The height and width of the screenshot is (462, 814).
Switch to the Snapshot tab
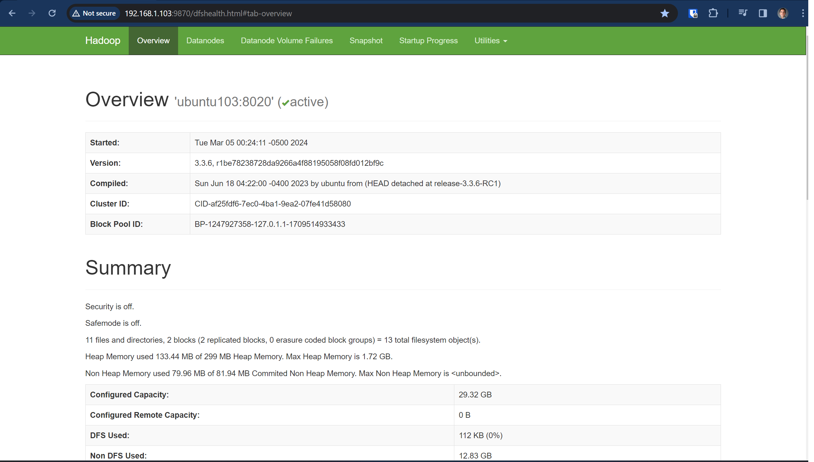366,41
